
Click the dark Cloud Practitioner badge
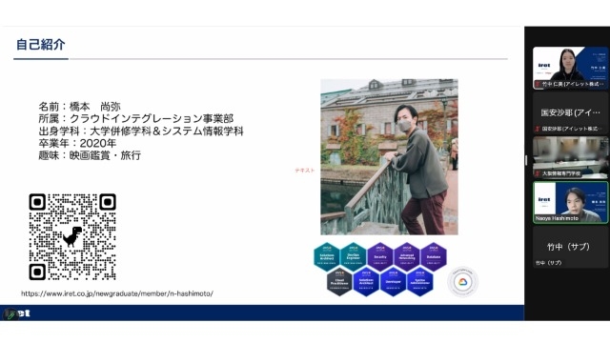(x=339, y=282)
